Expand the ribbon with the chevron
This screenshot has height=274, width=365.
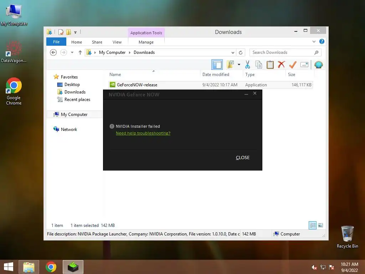314,42
